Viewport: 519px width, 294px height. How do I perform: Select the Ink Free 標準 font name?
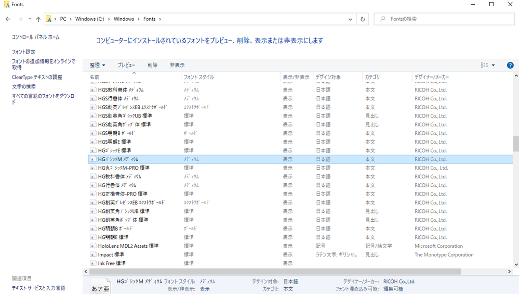tap(112, 263)
